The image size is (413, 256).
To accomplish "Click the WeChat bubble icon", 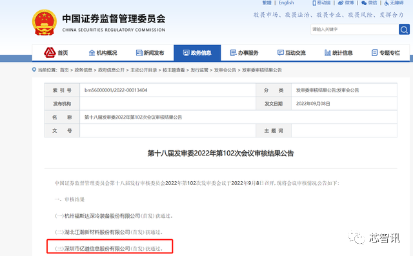I will click(364, 3).
